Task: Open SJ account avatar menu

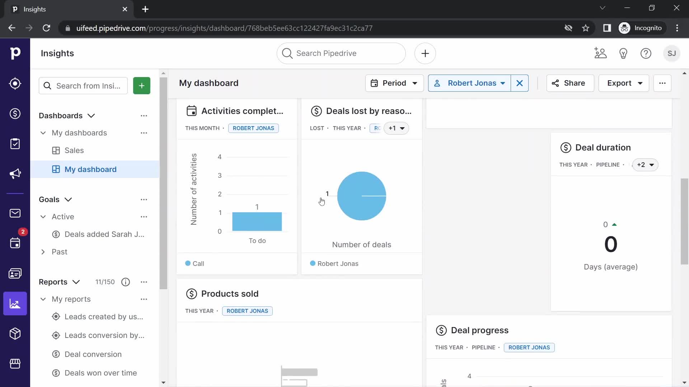Action: (672, 53)
